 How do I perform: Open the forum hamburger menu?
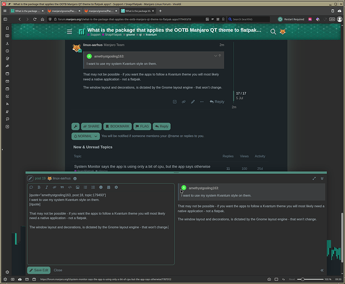[x=70, y=32]
